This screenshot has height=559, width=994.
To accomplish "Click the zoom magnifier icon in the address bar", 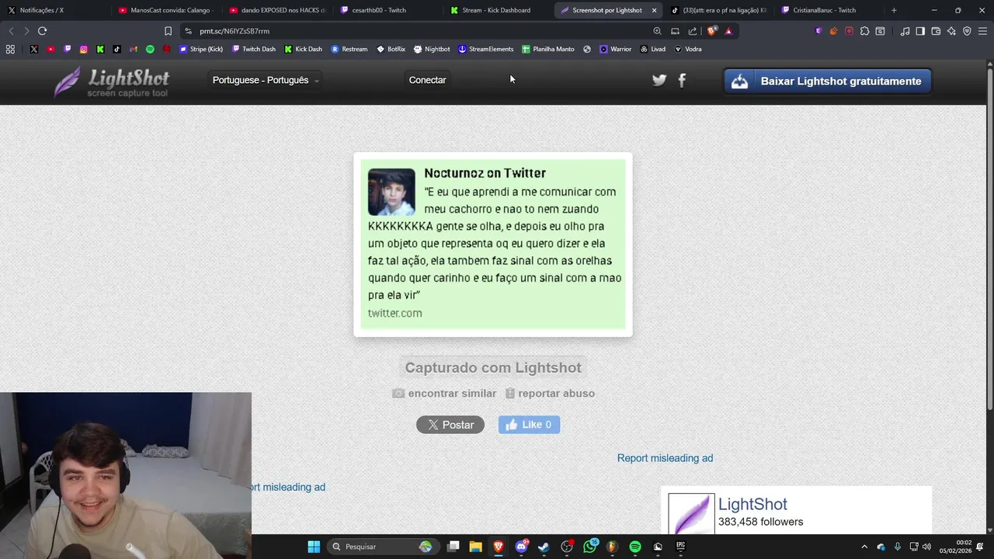I will [657, 31].
